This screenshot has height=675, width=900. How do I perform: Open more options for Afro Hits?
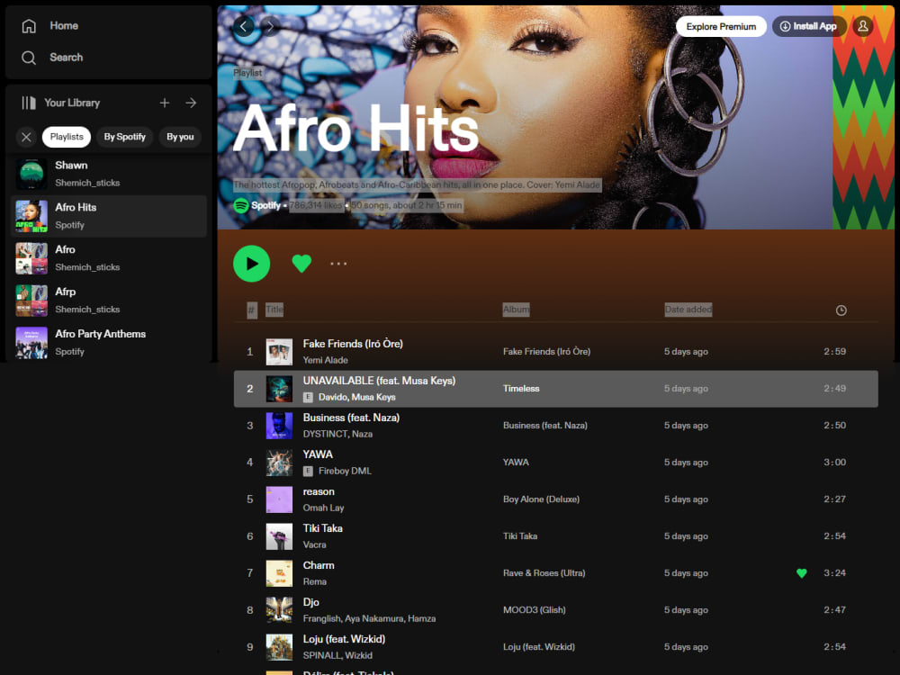338,264
